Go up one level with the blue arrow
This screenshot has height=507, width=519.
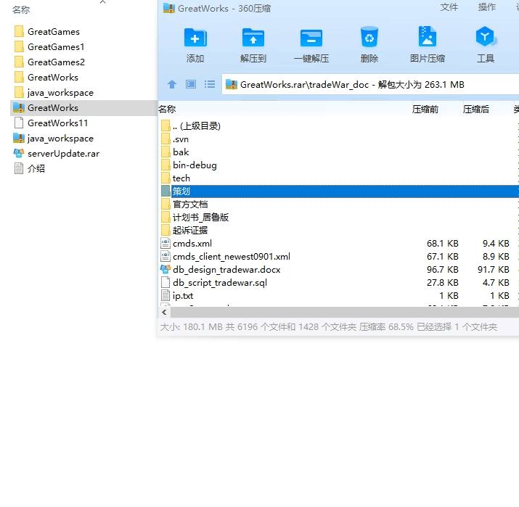click(x=172, y=84)
